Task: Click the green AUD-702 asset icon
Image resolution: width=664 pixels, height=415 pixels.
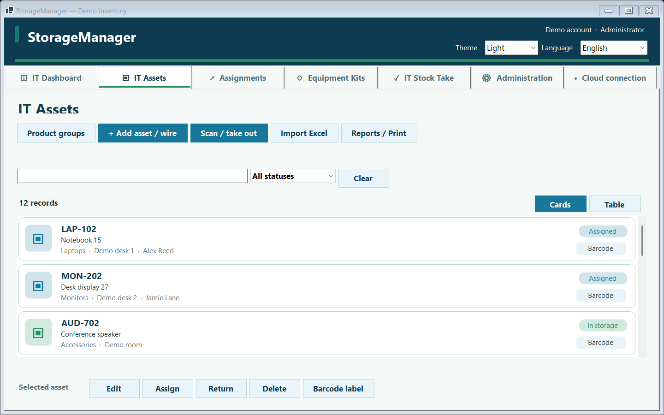Action: tap(38, 333)
